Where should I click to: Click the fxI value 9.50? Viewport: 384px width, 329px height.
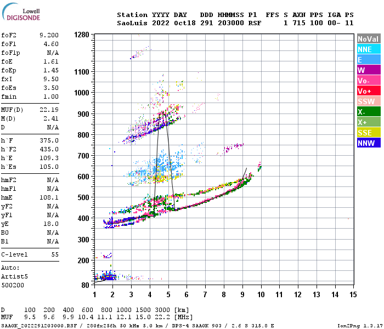(51, 79)
